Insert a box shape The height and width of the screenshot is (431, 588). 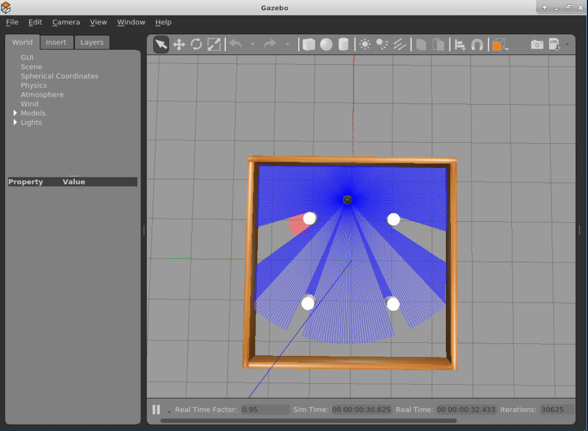309,45
